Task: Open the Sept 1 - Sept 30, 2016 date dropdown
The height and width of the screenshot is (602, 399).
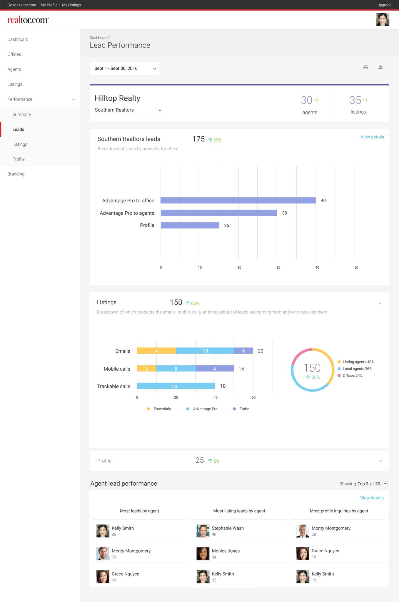Action: click(x=124, y=68)
